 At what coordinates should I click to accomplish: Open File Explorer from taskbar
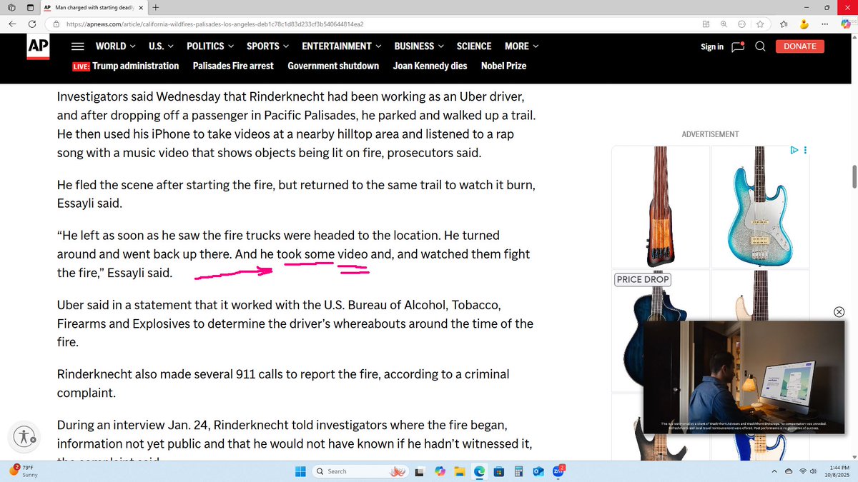(460, 471)
